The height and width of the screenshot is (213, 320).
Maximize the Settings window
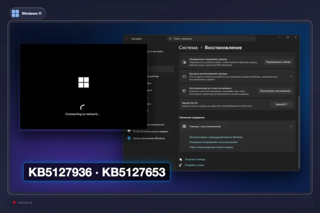(x=288, y=37)
